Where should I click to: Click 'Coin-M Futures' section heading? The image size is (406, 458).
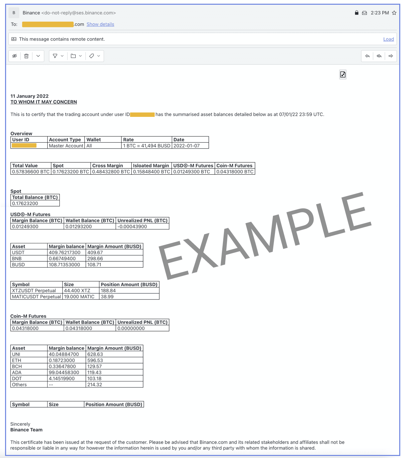tap(28, 316)
